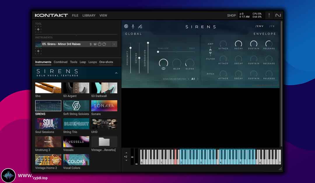Open the Soul Sessions library thumbnail

point(48,124)
